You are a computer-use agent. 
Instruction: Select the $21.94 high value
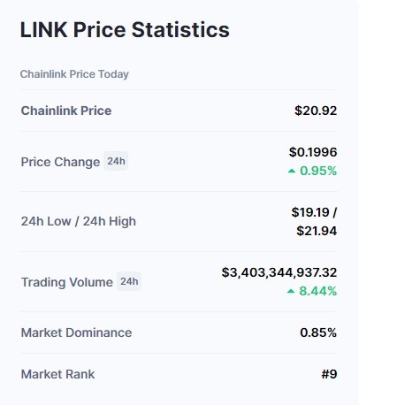[x=317, y=231]
